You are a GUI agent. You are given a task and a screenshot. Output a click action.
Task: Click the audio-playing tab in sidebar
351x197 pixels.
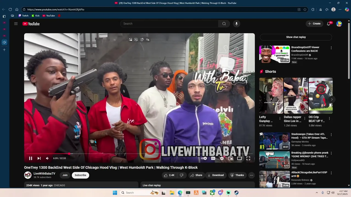pos(4,42)
